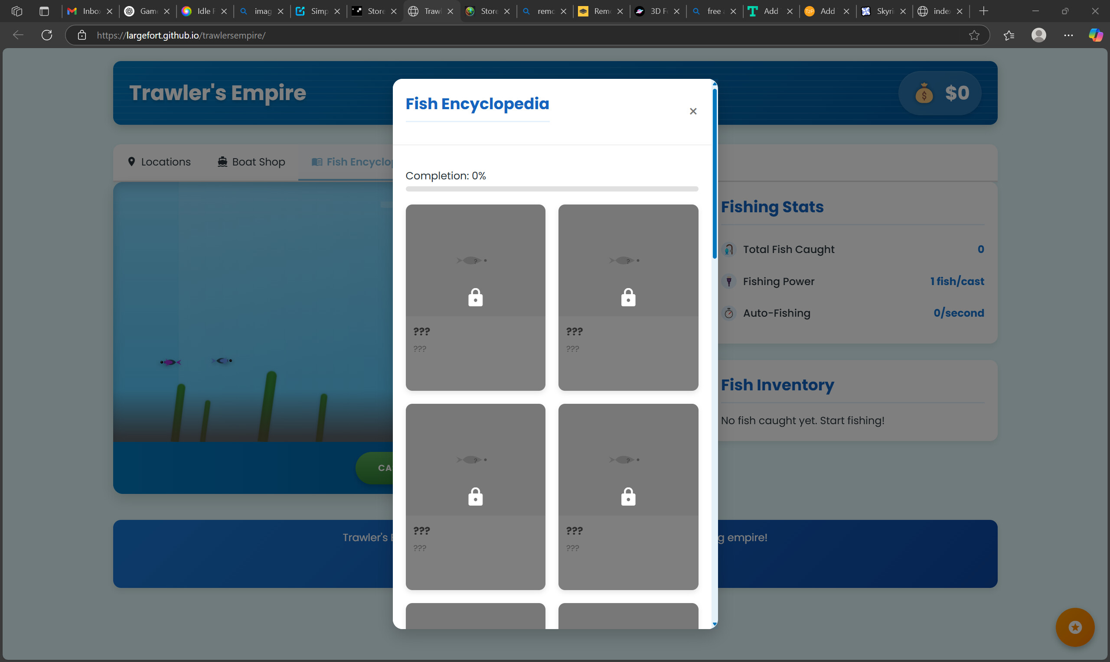Click the back navigation arrow
This screenshot has height=662, width=1110.
tap(17, 35)
